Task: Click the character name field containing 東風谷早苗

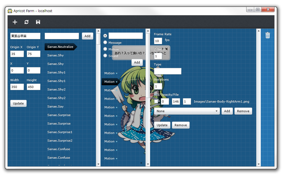Action: pyautogui.click(x=25, y=36)
